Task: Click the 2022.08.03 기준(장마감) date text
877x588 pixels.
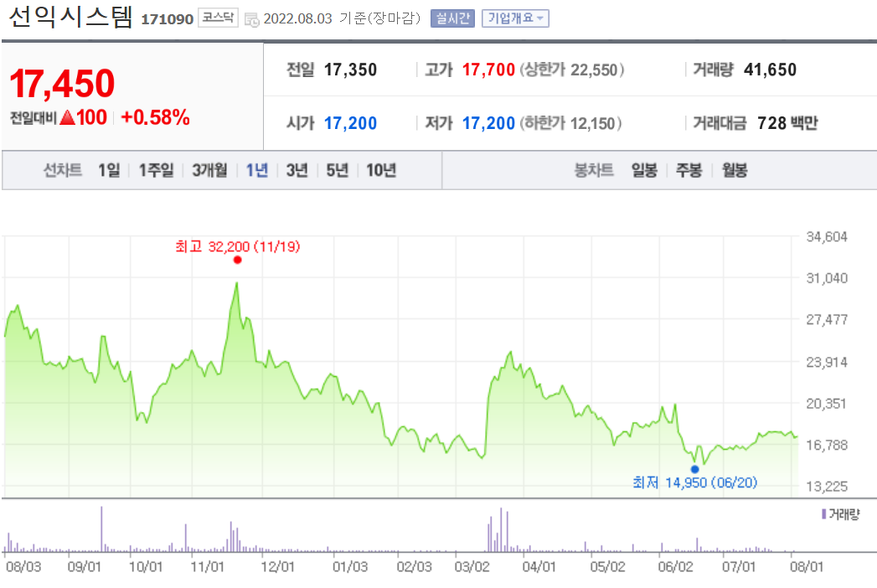Action: click(x=342, y=18)
